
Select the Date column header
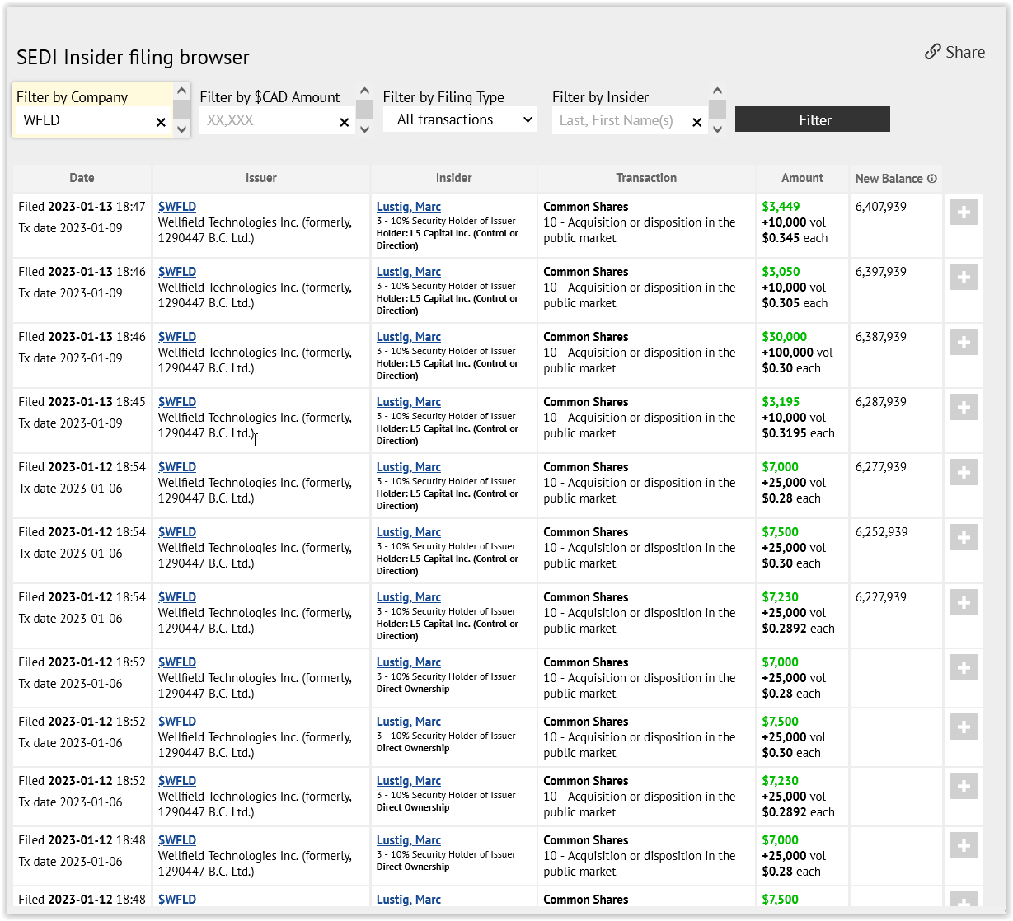click(x=82, y=178)
